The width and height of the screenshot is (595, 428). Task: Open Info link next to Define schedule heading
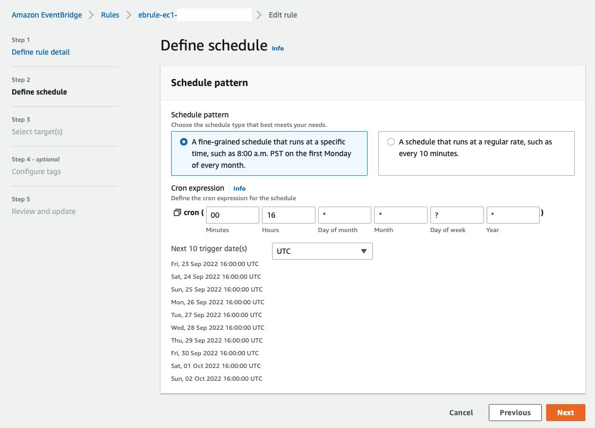point(278,48)
